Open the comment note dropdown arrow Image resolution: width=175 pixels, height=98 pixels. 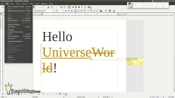pos(141,64)
